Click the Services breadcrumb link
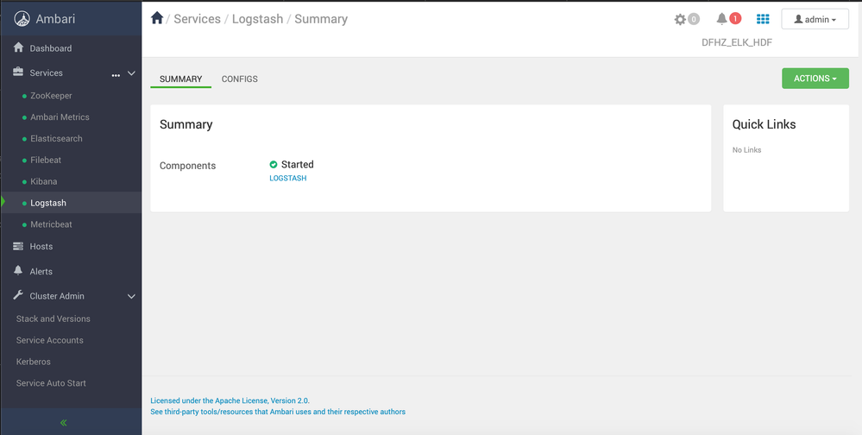This screenshot has width=862, height=435. click(198, 19)
